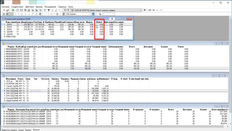232x131 pixels.
Task: Click the hand pan tool icon
Action: point(40,14)
